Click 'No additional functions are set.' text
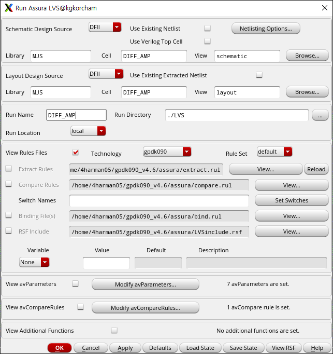Screen dimensions: 333x354 pyautogui.click(x=258, y=331)
